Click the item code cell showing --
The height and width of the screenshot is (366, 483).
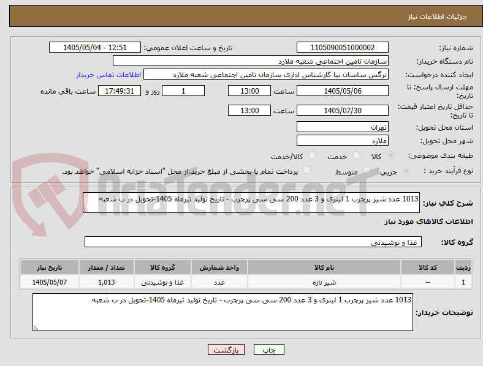click(x=428, y=282)
